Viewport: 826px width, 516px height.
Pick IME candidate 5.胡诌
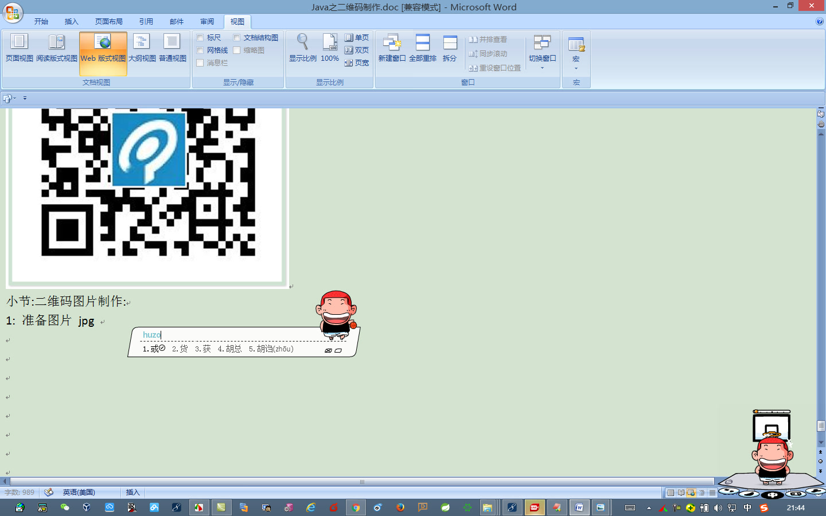pyautogui.click(x=271, y=349)
